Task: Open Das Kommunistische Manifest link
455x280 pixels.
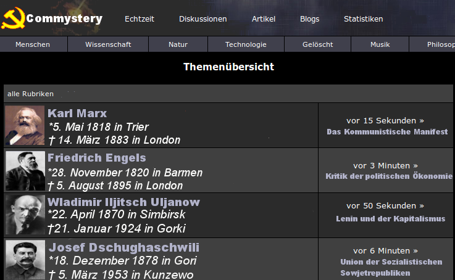Action: (387, 131)
